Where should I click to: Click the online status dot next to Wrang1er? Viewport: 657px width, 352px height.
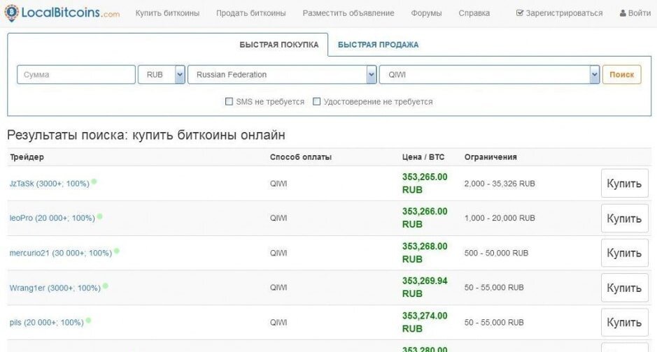106,286
